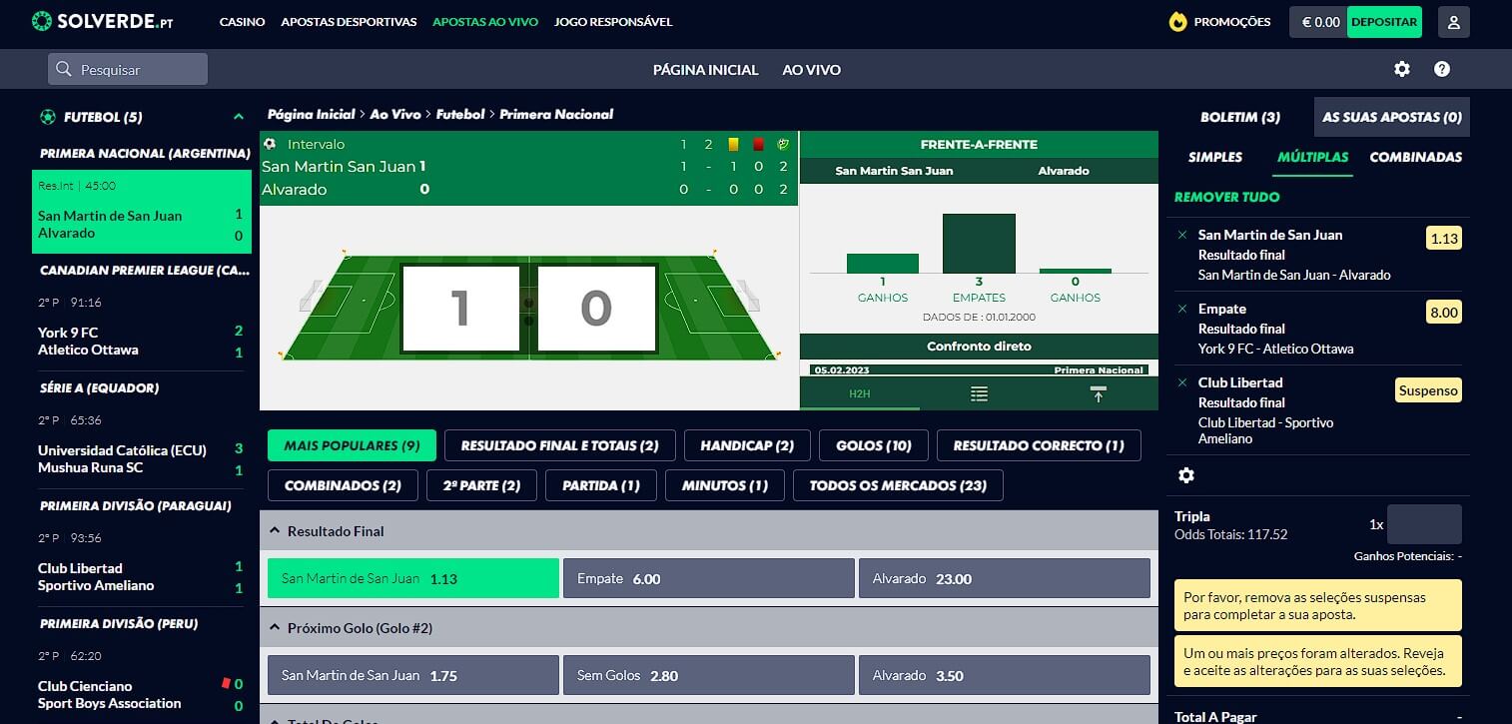The image size is (1512, 724).
Task: Select Empate 6.00 in Resultado Final
Action: click(x=709, y=578)
